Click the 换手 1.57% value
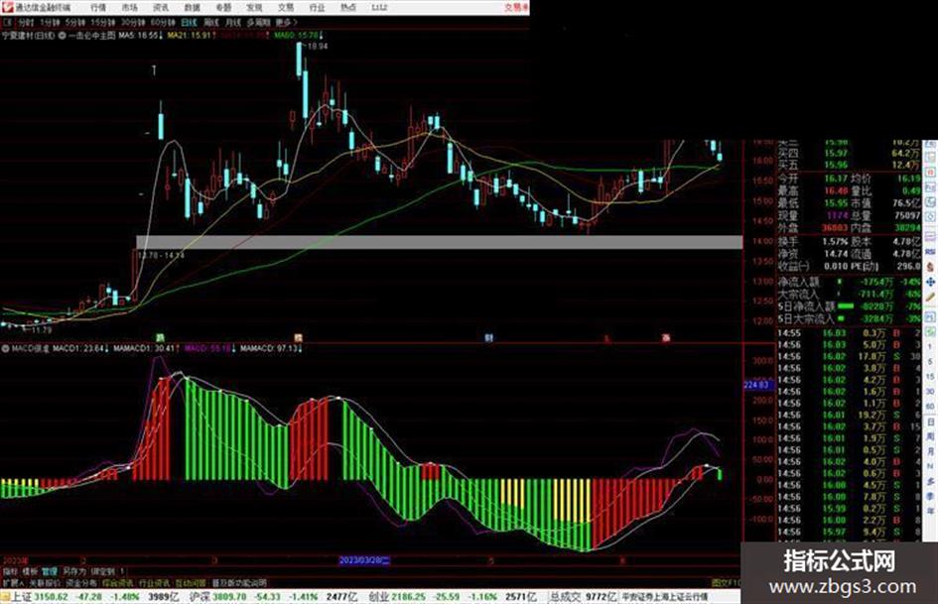Viewport: 938px width, 604px height. [836, 242]
